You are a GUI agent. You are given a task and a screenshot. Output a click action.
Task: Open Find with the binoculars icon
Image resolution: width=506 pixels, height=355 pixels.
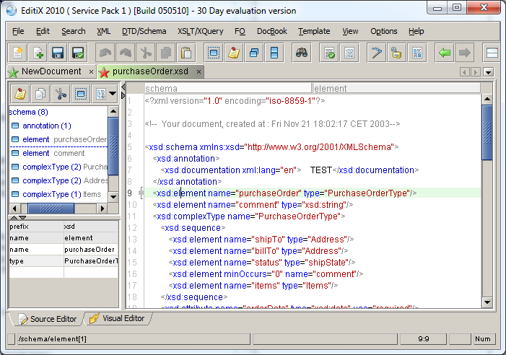[x=302, y=53]
